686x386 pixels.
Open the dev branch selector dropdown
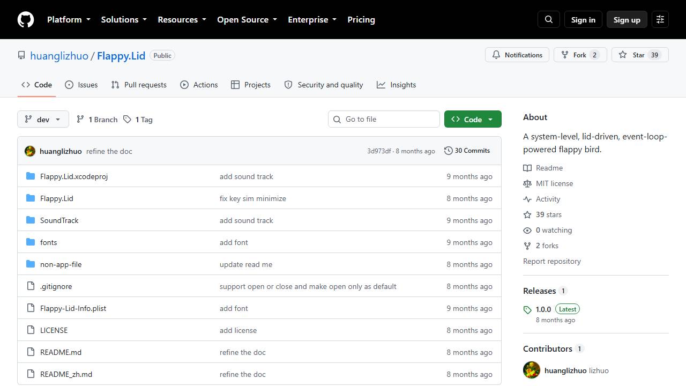[x=43, y=119]
